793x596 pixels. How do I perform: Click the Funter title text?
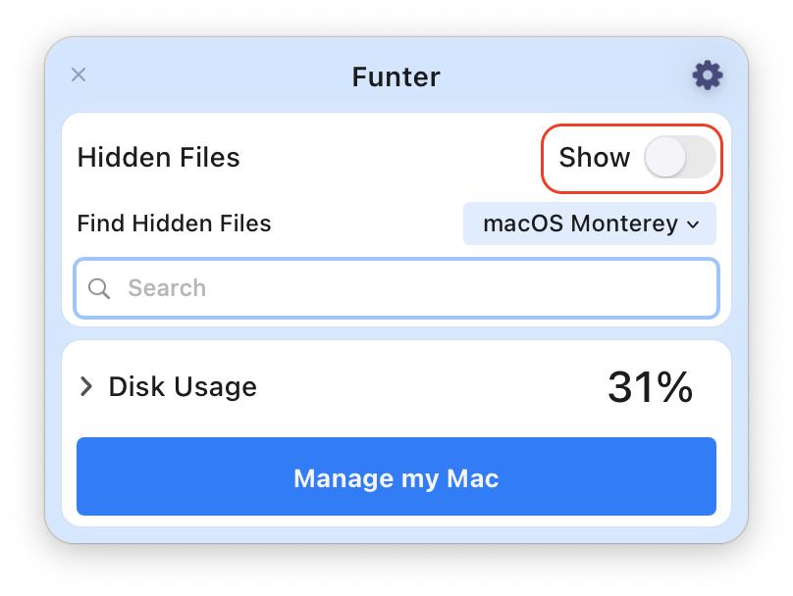point(396,76)
